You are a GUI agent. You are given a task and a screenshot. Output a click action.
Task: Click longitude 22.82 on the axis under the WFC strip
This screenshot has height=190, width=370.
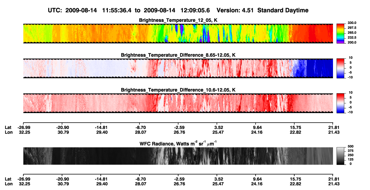pyautogui.click(x=295, y=183)
